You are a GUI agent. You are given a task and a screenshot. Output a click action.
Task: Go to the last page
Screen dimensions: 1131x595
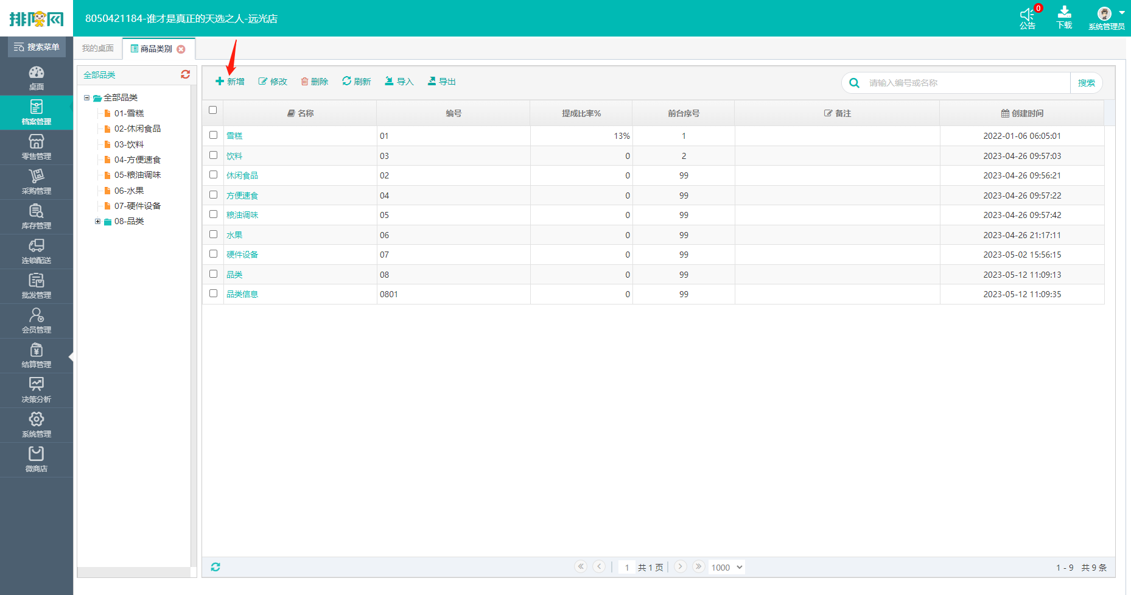click(x=699, y=566)
